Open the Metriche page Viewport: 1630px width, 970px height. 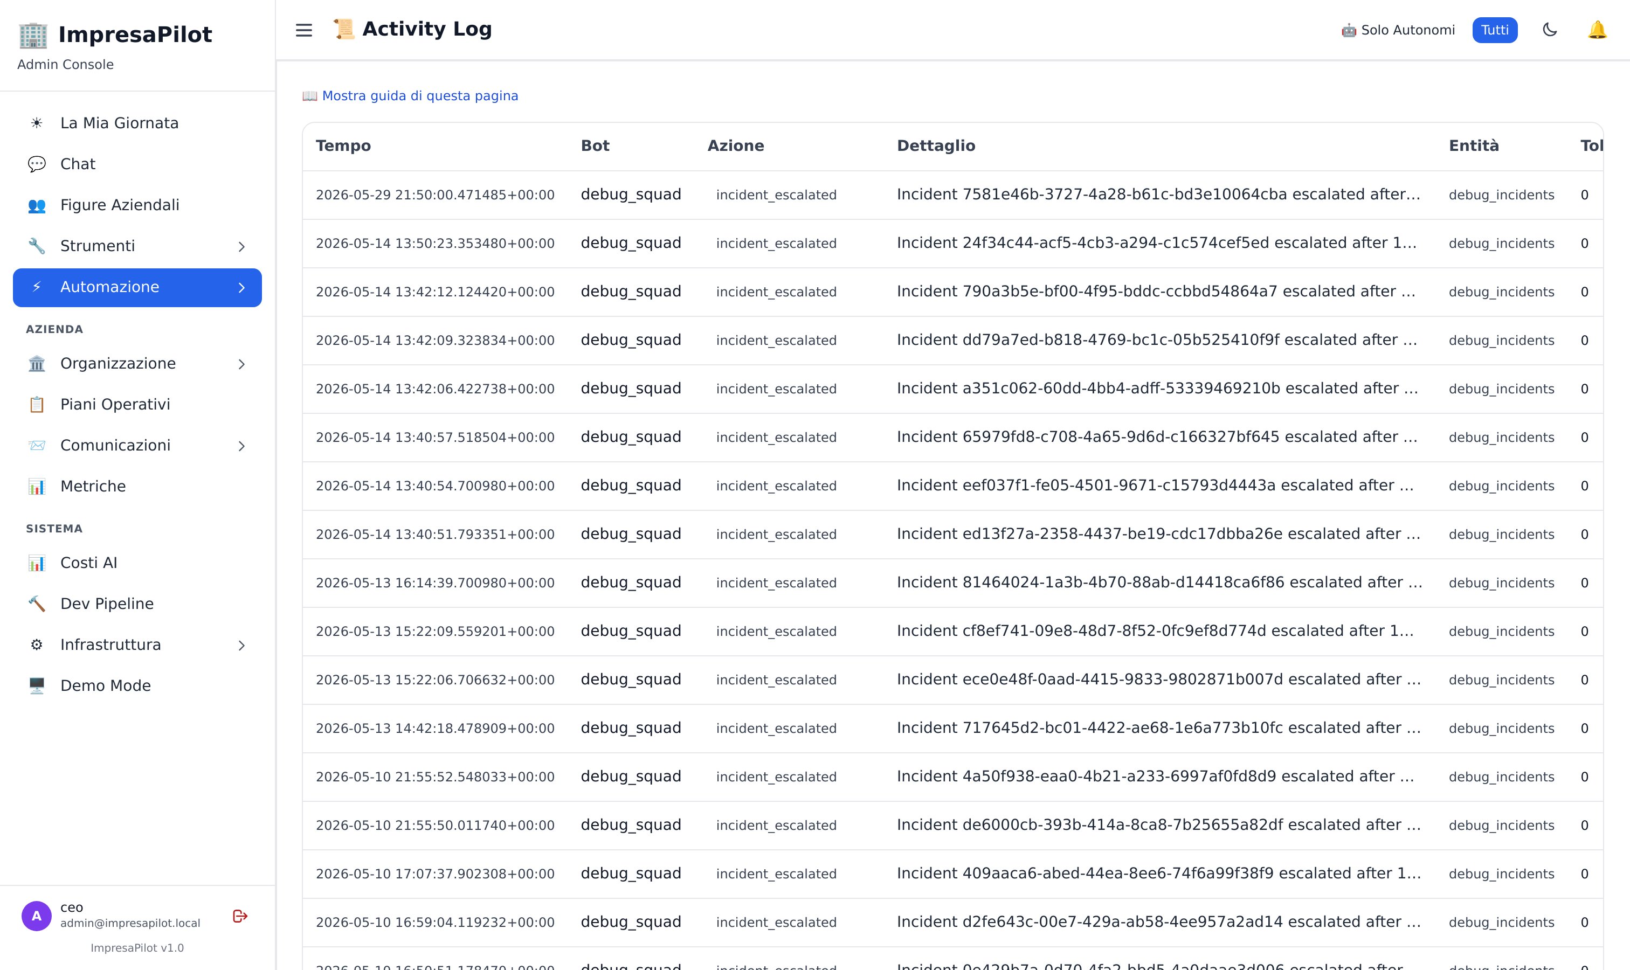137,486
